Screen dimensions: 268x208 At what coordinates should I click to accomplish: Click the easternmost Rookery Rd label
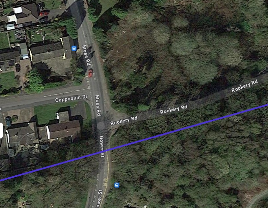coord(244,86)
